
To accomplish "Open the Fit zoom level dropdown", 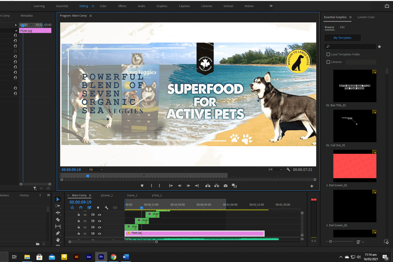I will 96,170.
